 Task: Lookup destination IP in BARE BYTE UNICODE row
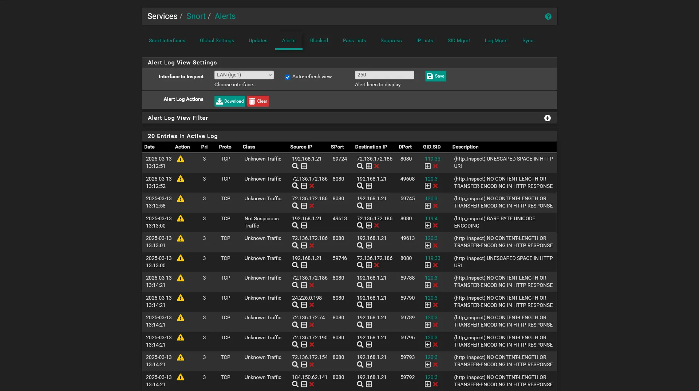point(360,226)
